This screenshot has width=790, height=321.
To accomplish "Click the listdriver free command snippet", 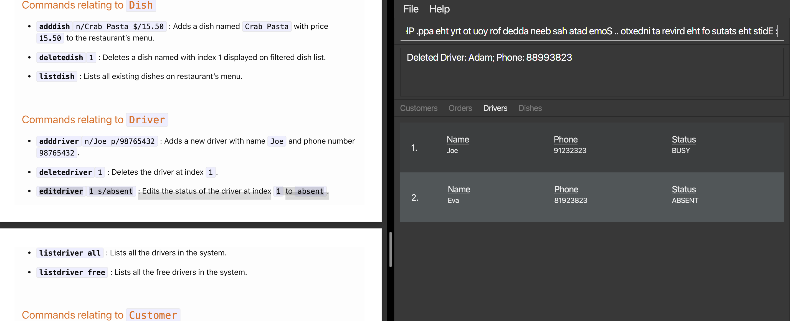I will point(72,272).
